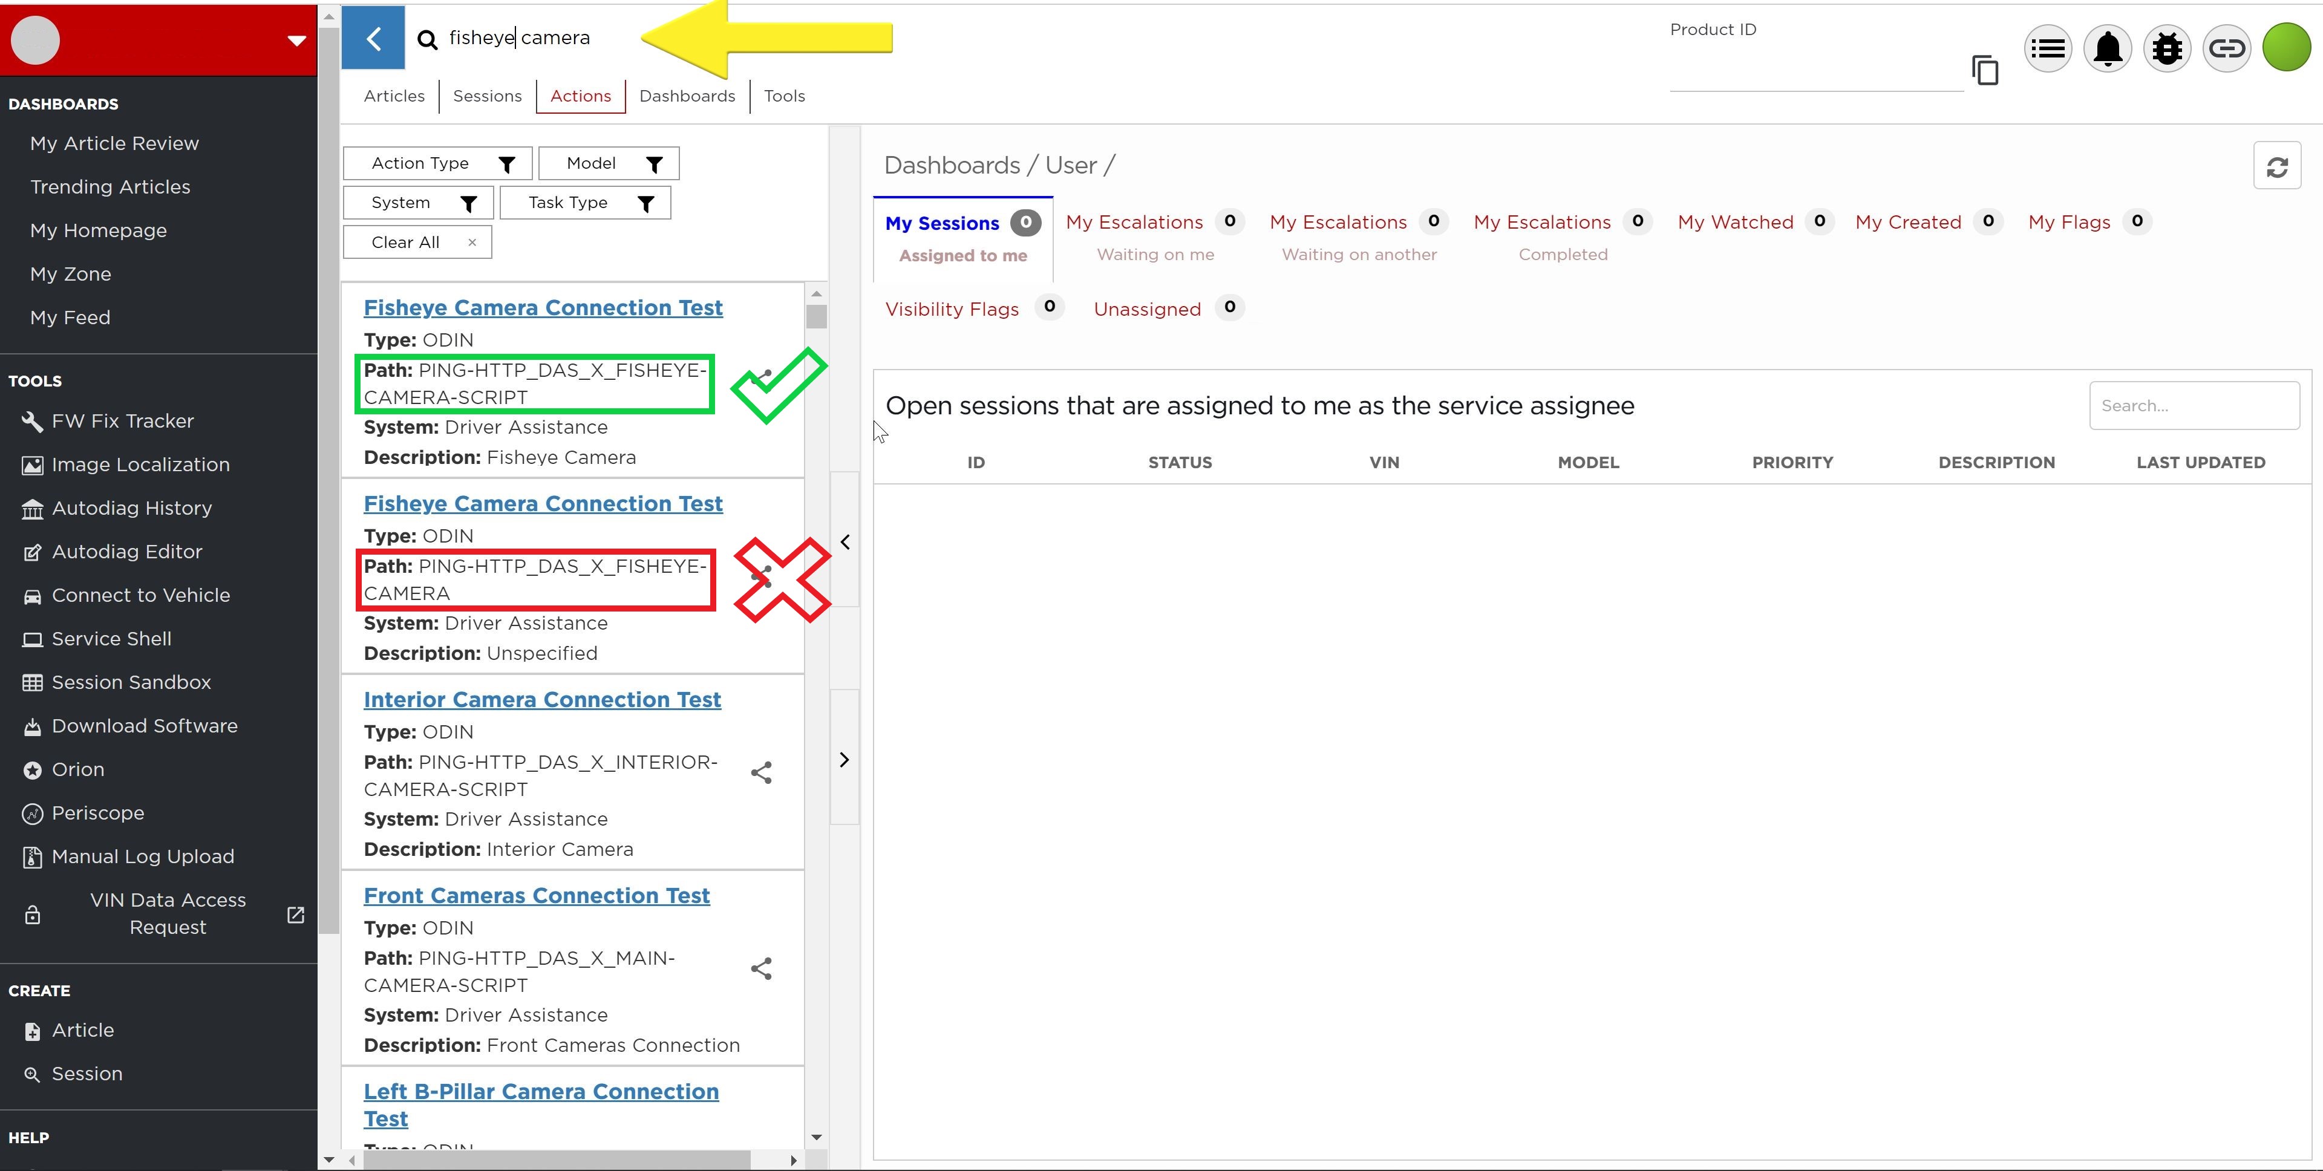Share the Front Cameras Connection Test
The image size is (2323, 1171).
point(761,969)
